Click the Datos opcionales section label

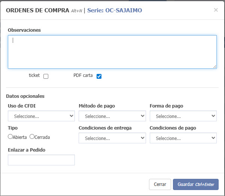pos(25,96)
